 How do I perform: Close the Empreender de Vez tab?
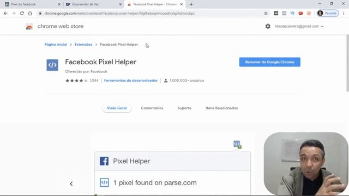click(x=120, y=4)
